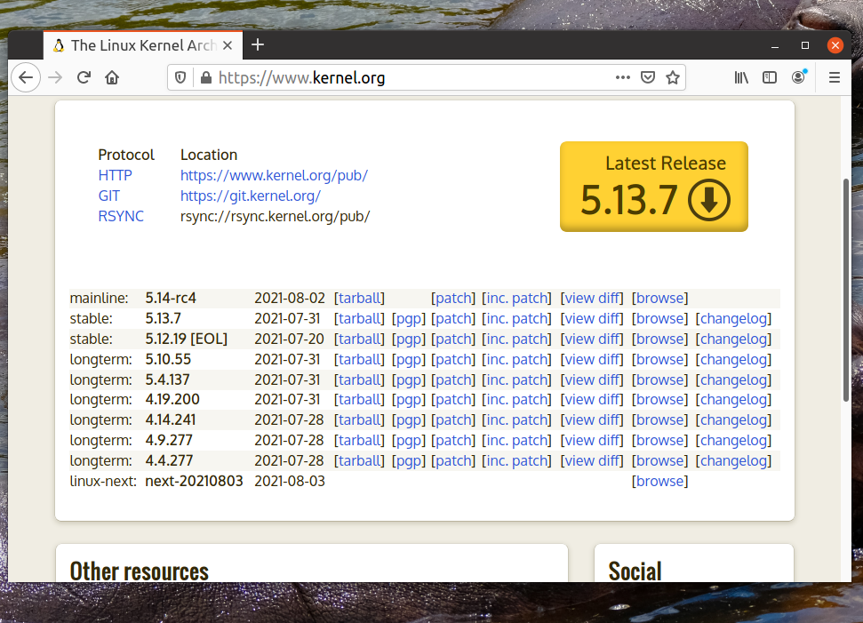
Task: Open inc. patch for longterm 5.10.55
Action: coord(516,359)
